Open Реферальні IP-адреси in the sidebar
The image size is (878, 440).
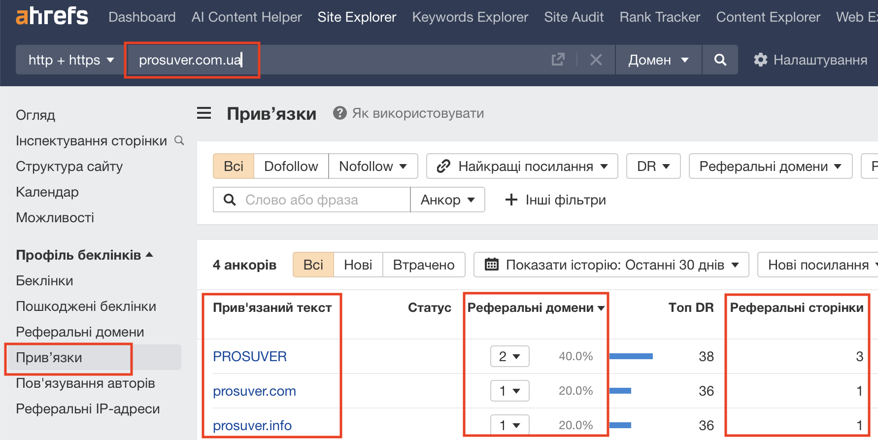88,408
